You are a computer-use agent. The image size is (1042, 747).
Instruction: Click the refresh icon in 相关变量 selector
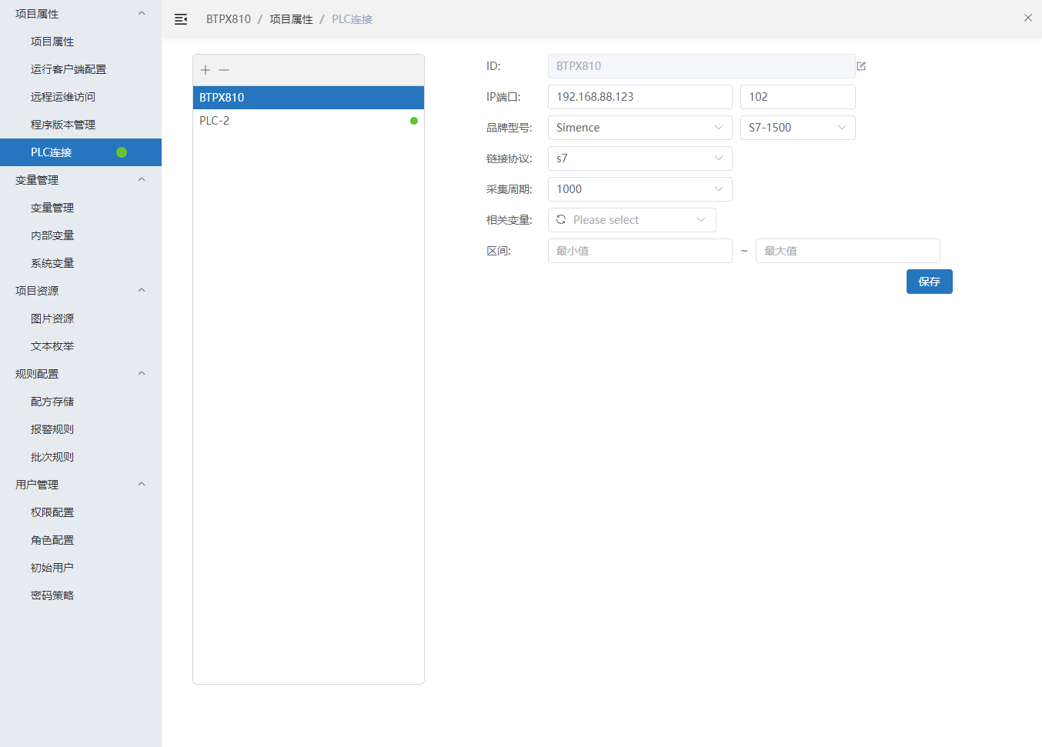coord(561,220)
